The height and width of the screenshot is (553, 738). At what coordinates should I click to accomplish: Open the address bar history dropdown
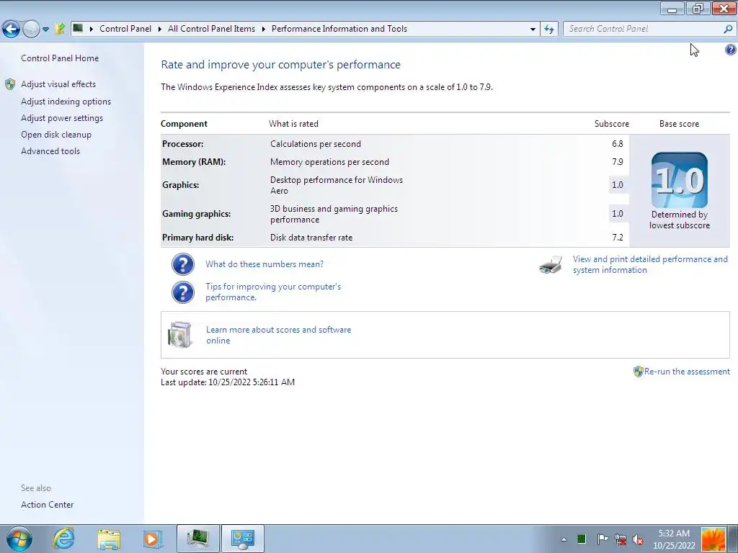coord(533,29)
